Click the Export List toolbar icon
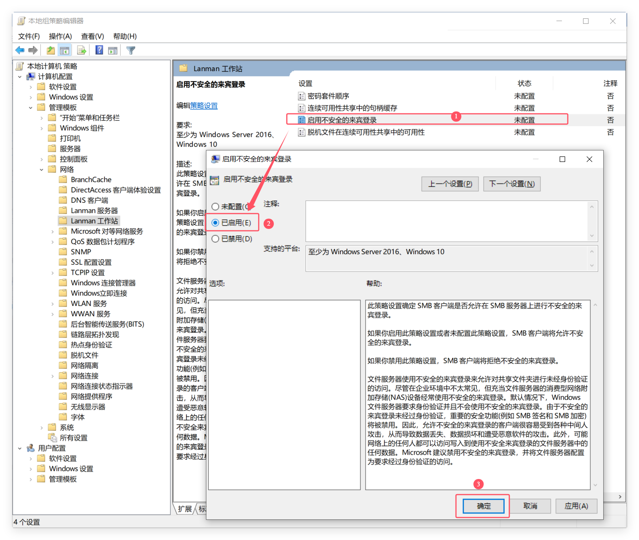The height and width of the screenshot is (540, 639). [82, 50]
